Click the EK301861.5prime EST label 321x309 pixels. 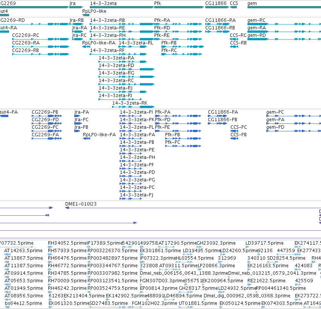pos(160,251)
